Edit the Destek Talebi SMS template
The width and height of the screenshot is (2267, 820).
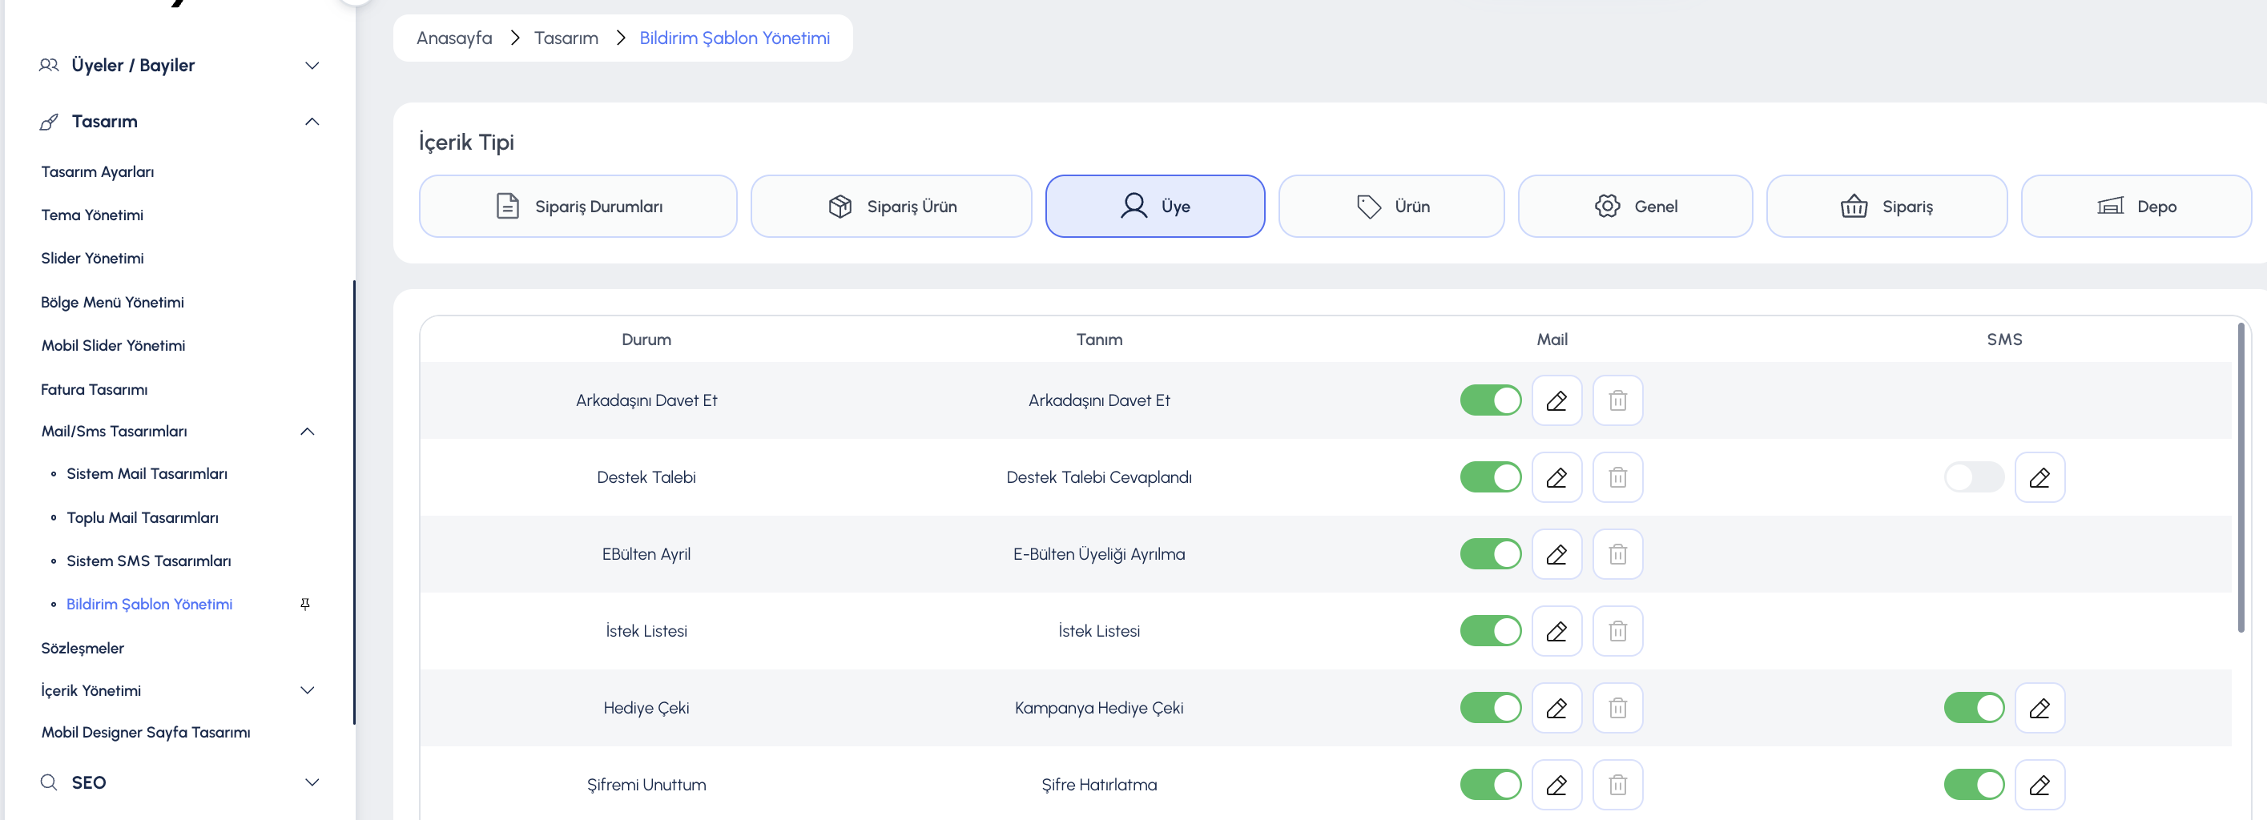coord(2039,477)
